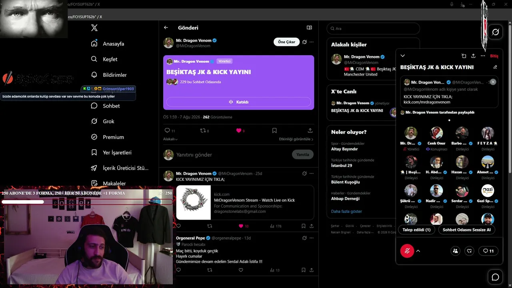512x288 pixels.
Task: Unlike the KICK YAYINIMIZ reply with 10 likes
Action: coord(243,226)
